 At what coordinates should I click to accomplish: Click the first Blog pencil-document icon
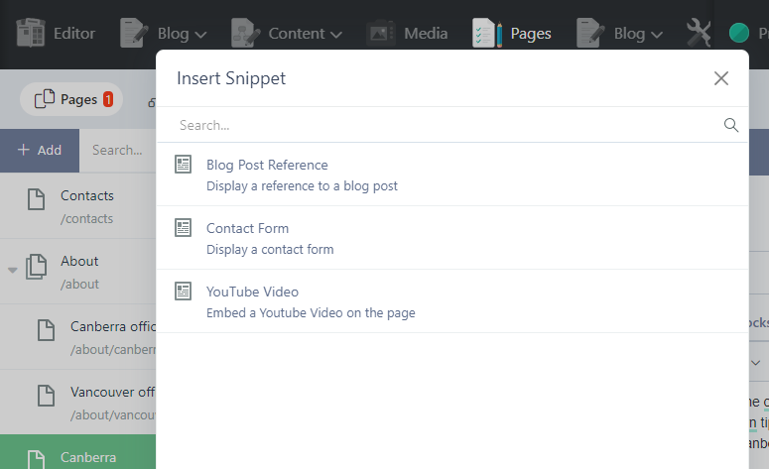[134, 33]
